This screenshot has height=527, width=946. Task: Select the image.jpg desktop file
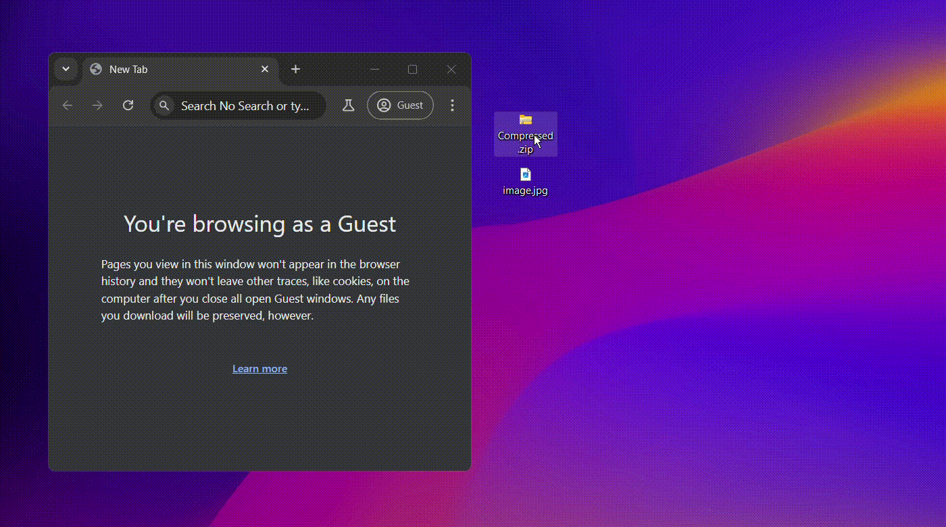[x=526, y=182]
